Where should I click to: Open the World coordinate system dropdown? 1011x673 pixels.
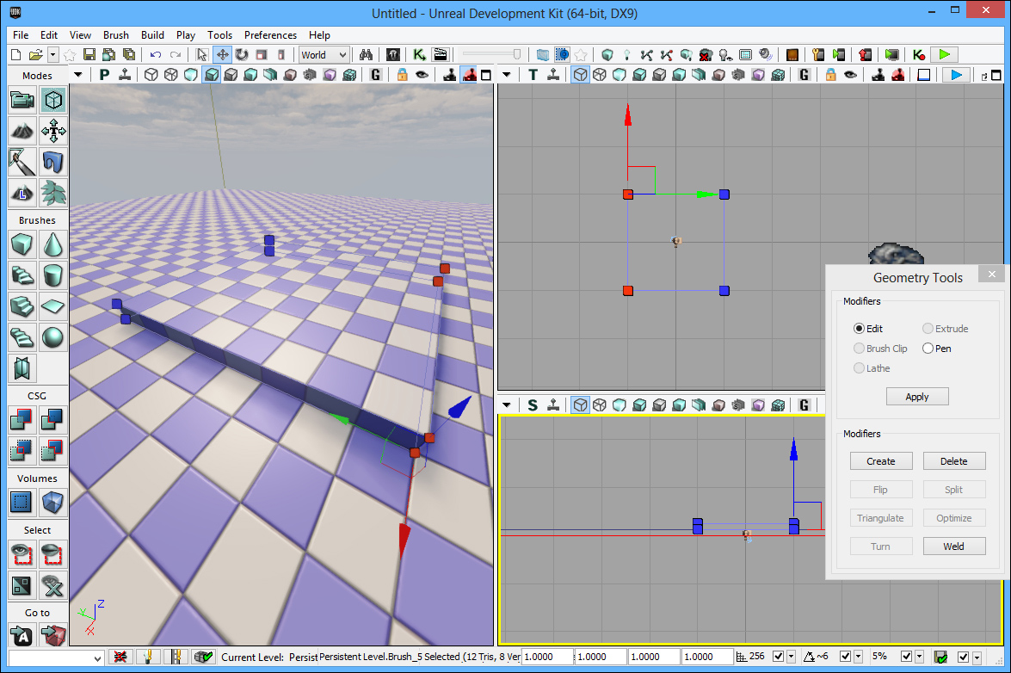(324, 54)
